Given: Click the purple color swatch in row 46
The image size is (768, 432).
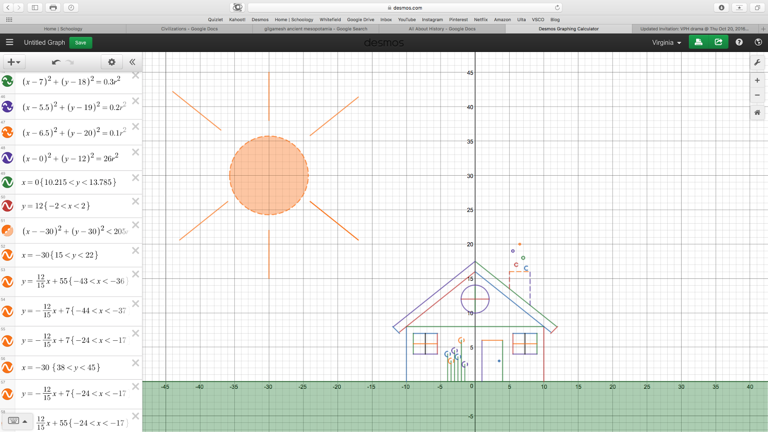Looking at the screenshot, I should (x=7, y=107).
